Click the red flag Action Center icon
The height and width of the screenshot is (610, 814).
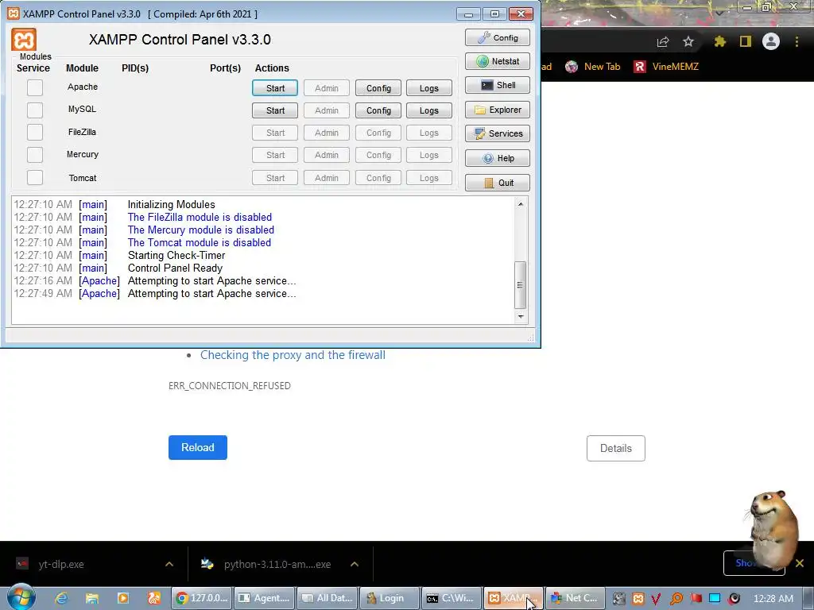click(x=696, y=599)
